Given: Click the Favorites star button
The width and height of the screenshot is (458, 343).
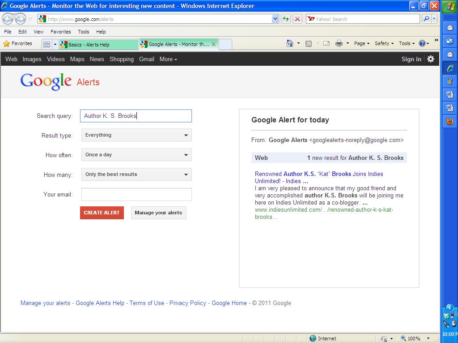Looking at the screenshot, I should [x=17, y=43].
